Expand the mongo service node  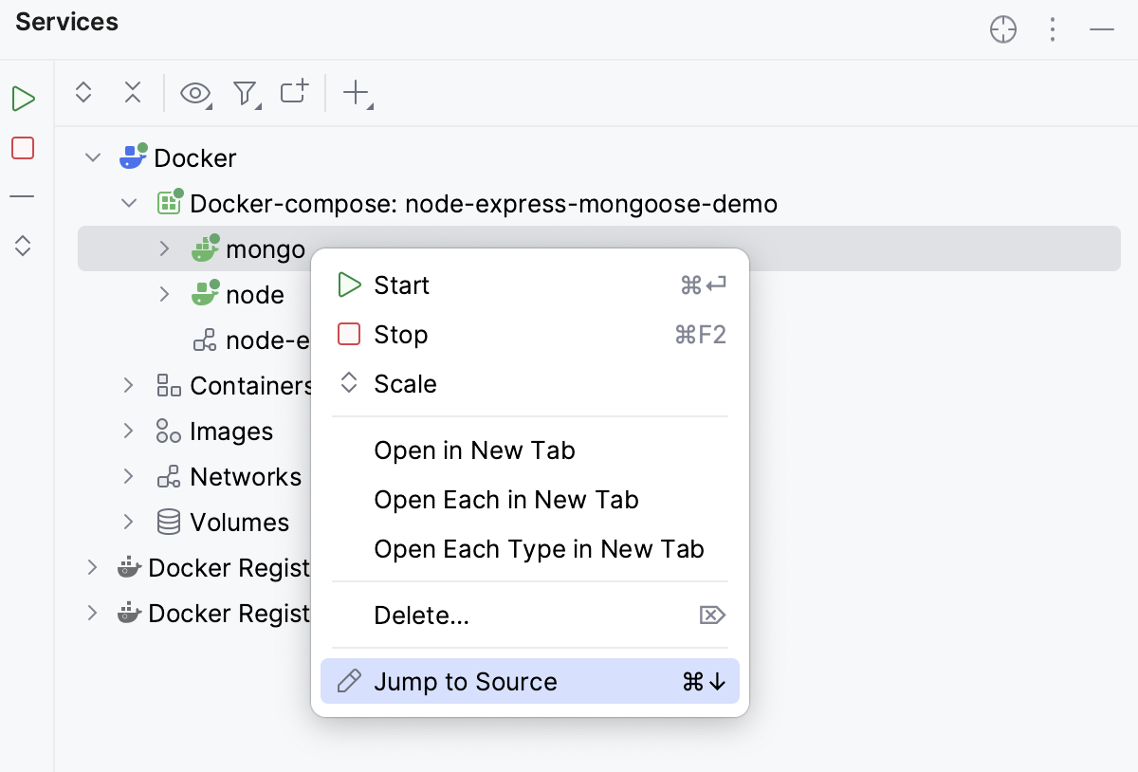point(164,248)
